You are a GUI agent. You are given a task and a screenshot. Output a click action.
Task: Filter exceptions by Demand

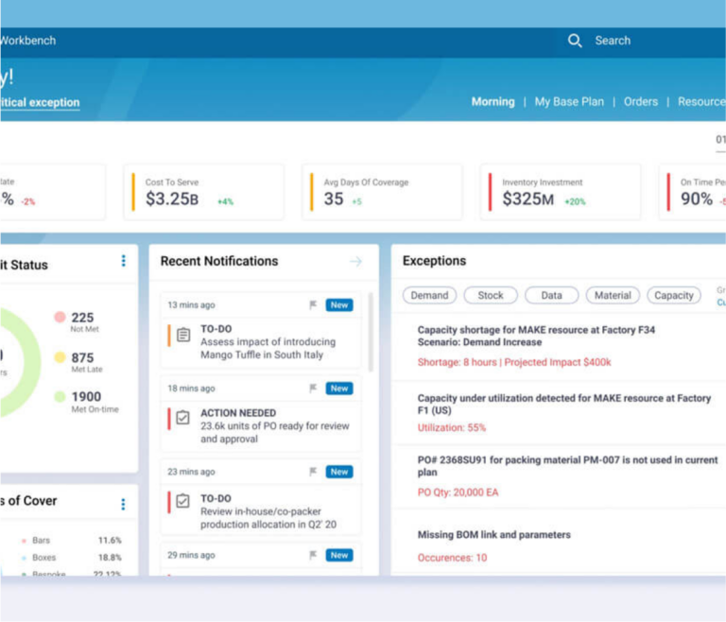pyautogui.click(x=430, y=296)
